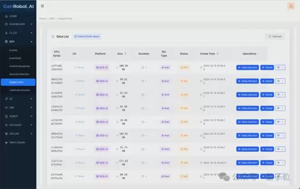The image size is (300, 189).
Task: Click the Data List header icon
Action: 53,36
